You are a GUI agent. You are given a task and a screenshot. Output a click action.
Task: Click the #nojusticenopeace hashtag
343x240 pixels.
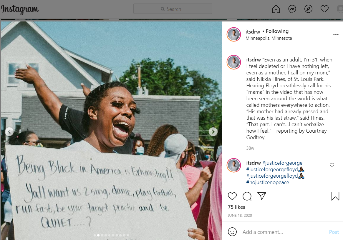tap(268, 182)
